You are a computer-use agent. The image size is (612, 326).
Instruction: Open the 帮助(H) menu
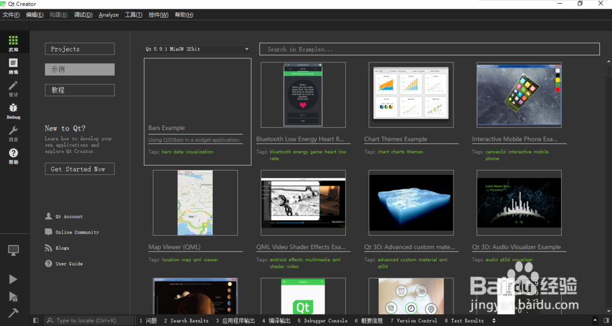(184, 15)
